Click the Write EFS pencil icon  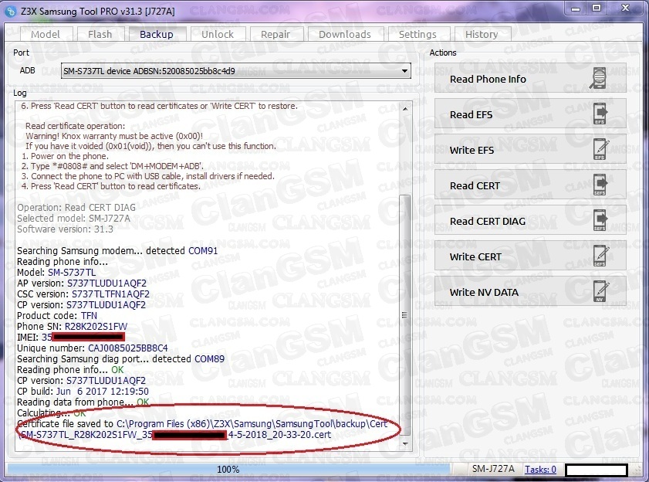(x=601, y=150)
